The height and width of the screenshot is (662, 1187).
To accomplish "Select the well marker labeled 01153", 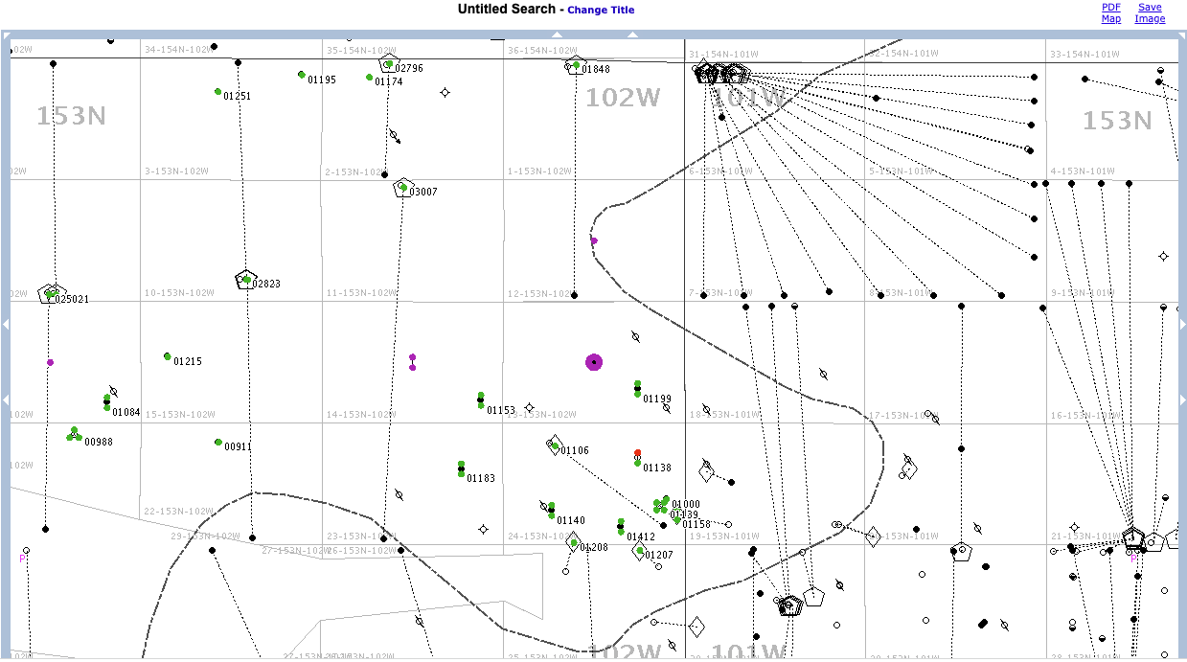I will pos(481,400).
